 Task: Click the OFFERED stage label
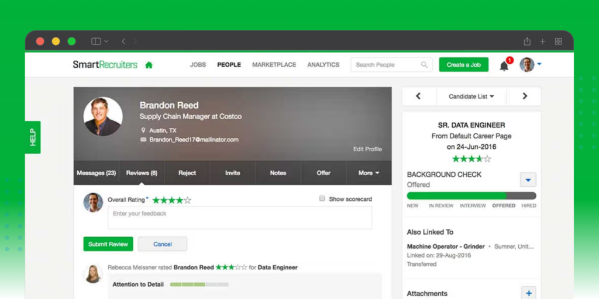504,206
